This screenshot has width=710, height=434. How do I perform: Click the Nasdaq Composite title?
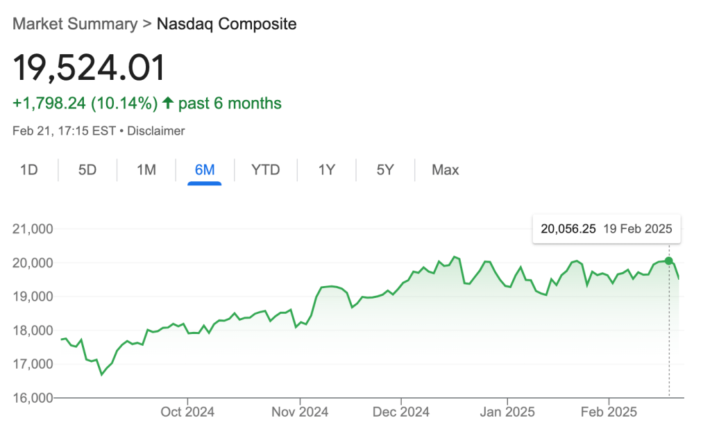tap(226, 24)
